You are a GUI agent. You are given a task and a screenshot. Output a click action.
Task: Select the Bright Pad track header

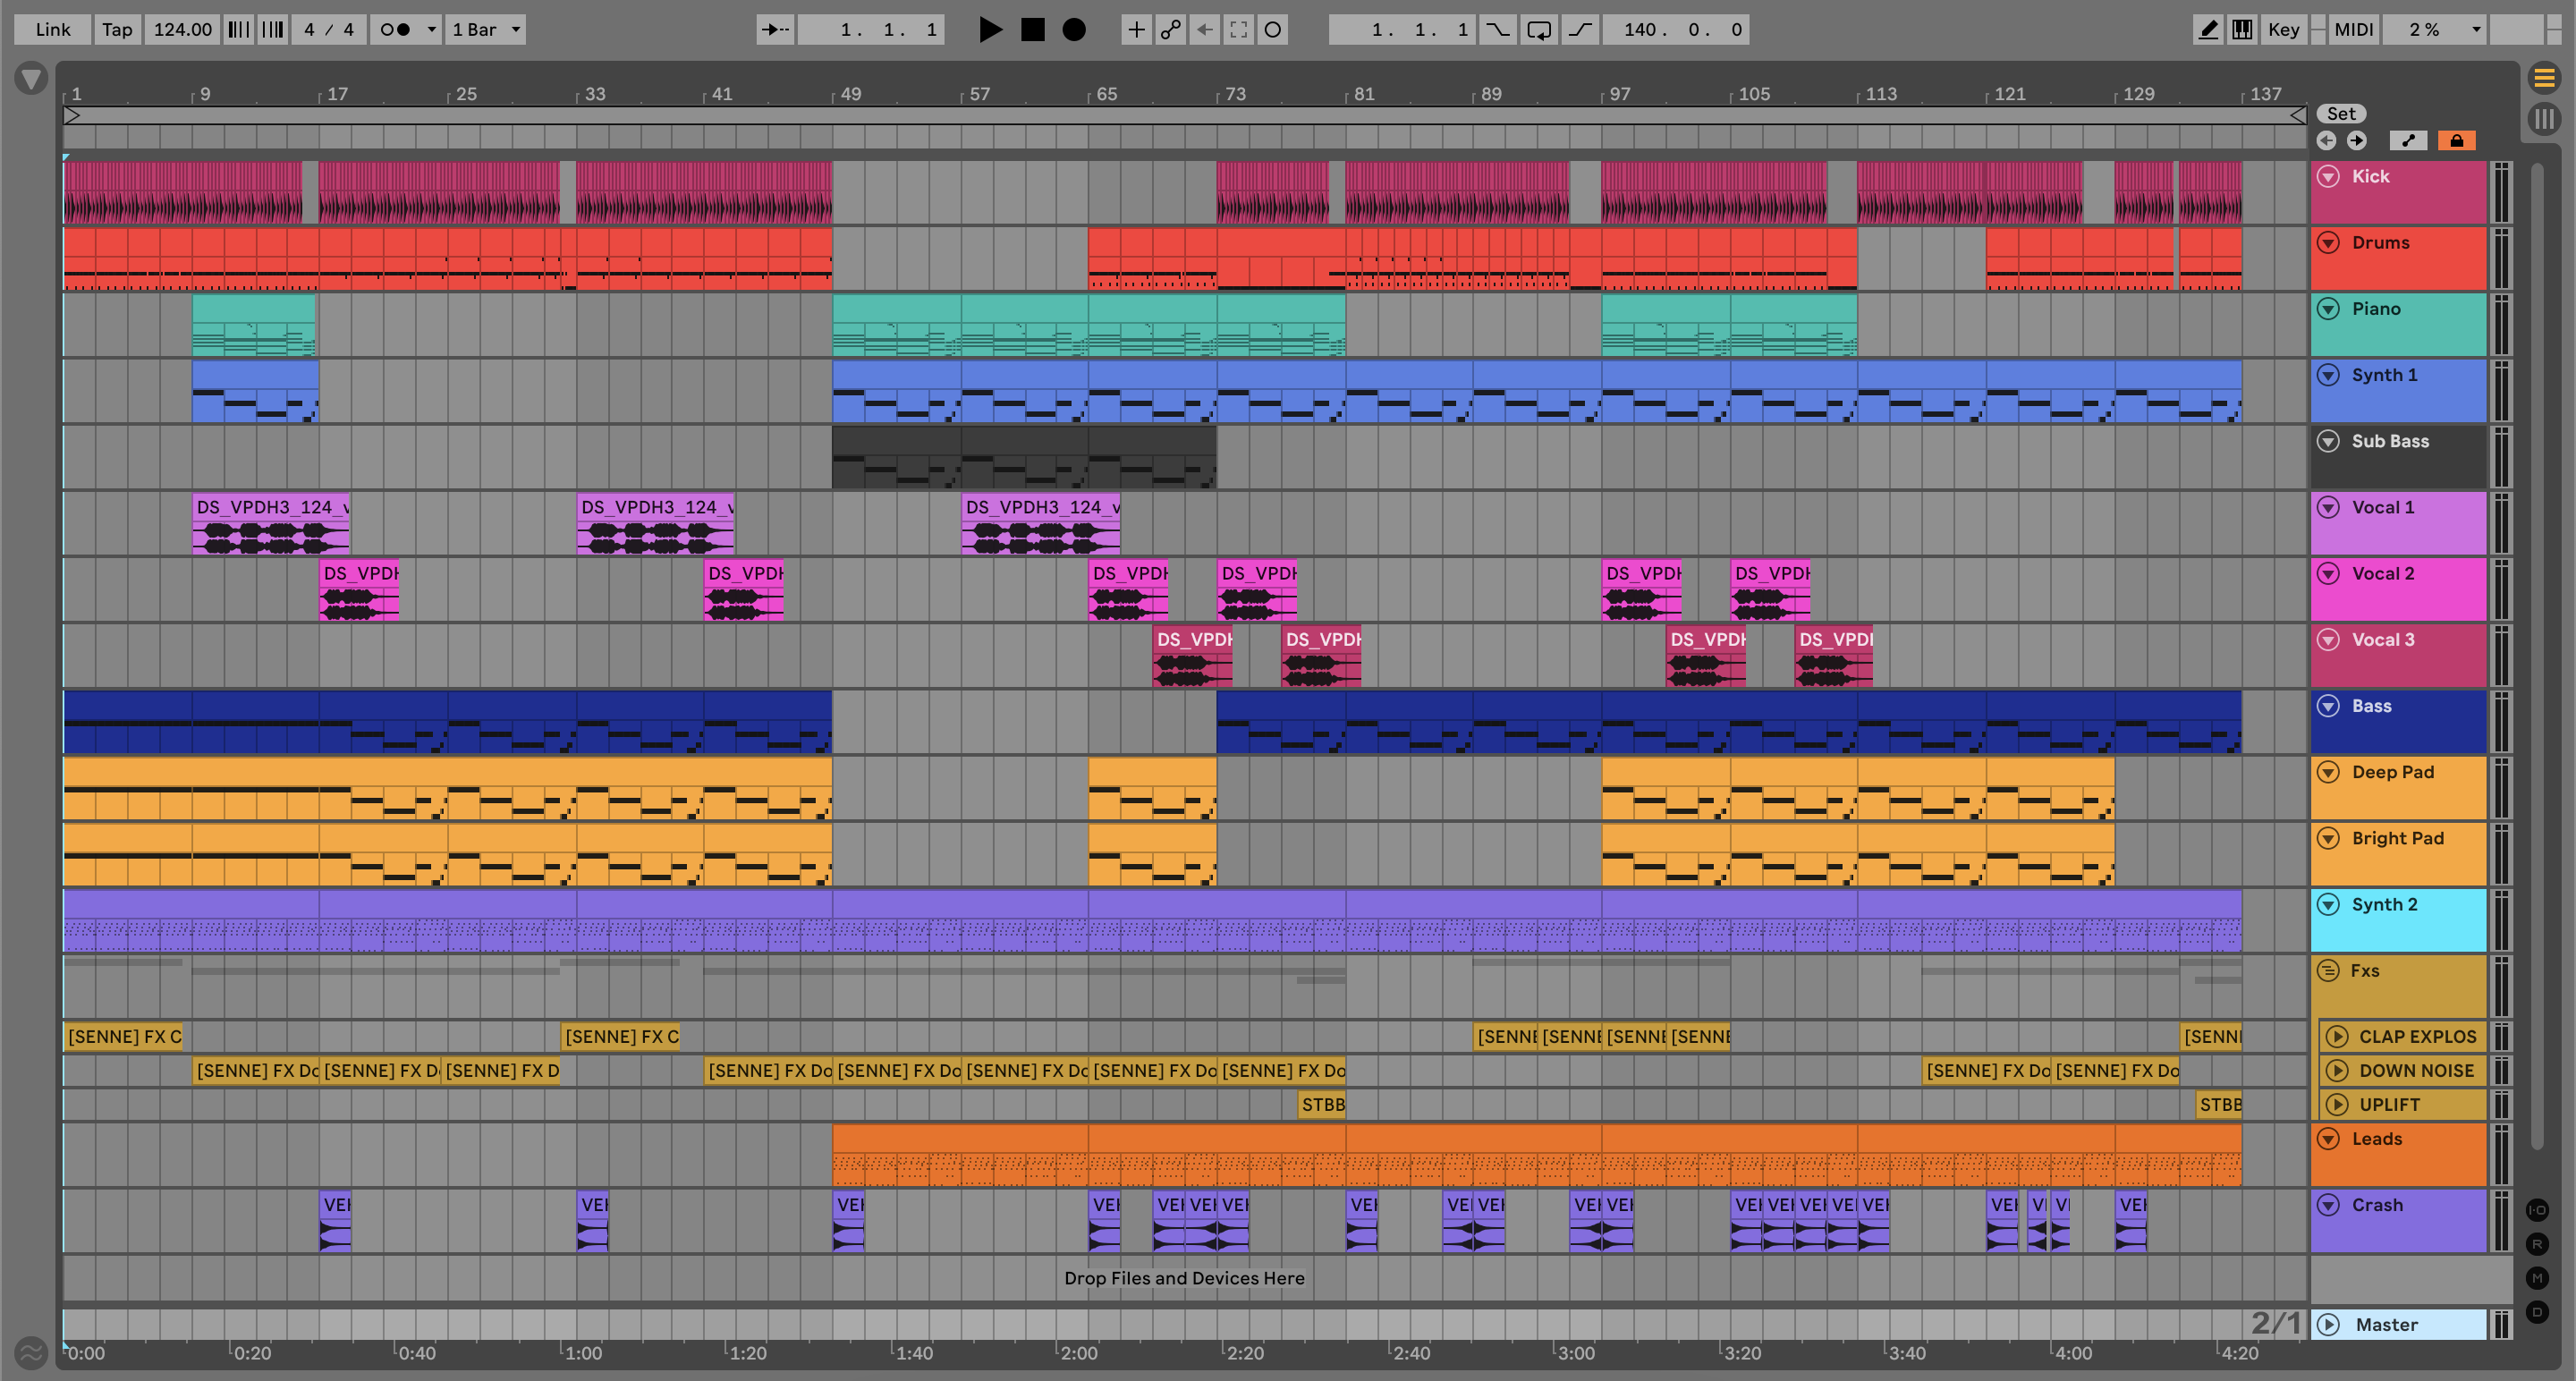(2398, 853)
